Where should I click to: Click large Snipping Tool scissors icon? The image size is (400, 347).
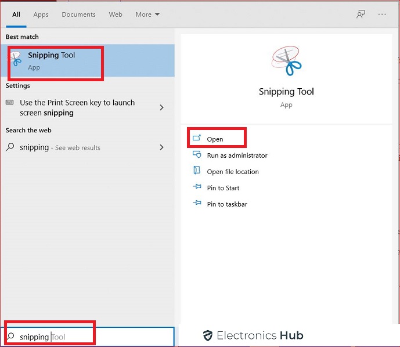pos(286,61)
